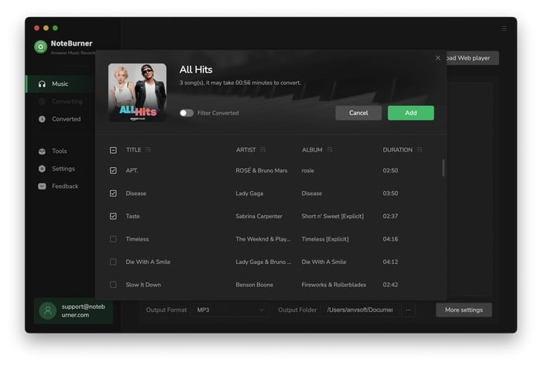This screenshot has width=542, height=366.
Task: Click the headphones Music icon
Action: click(x=42, y=84)
